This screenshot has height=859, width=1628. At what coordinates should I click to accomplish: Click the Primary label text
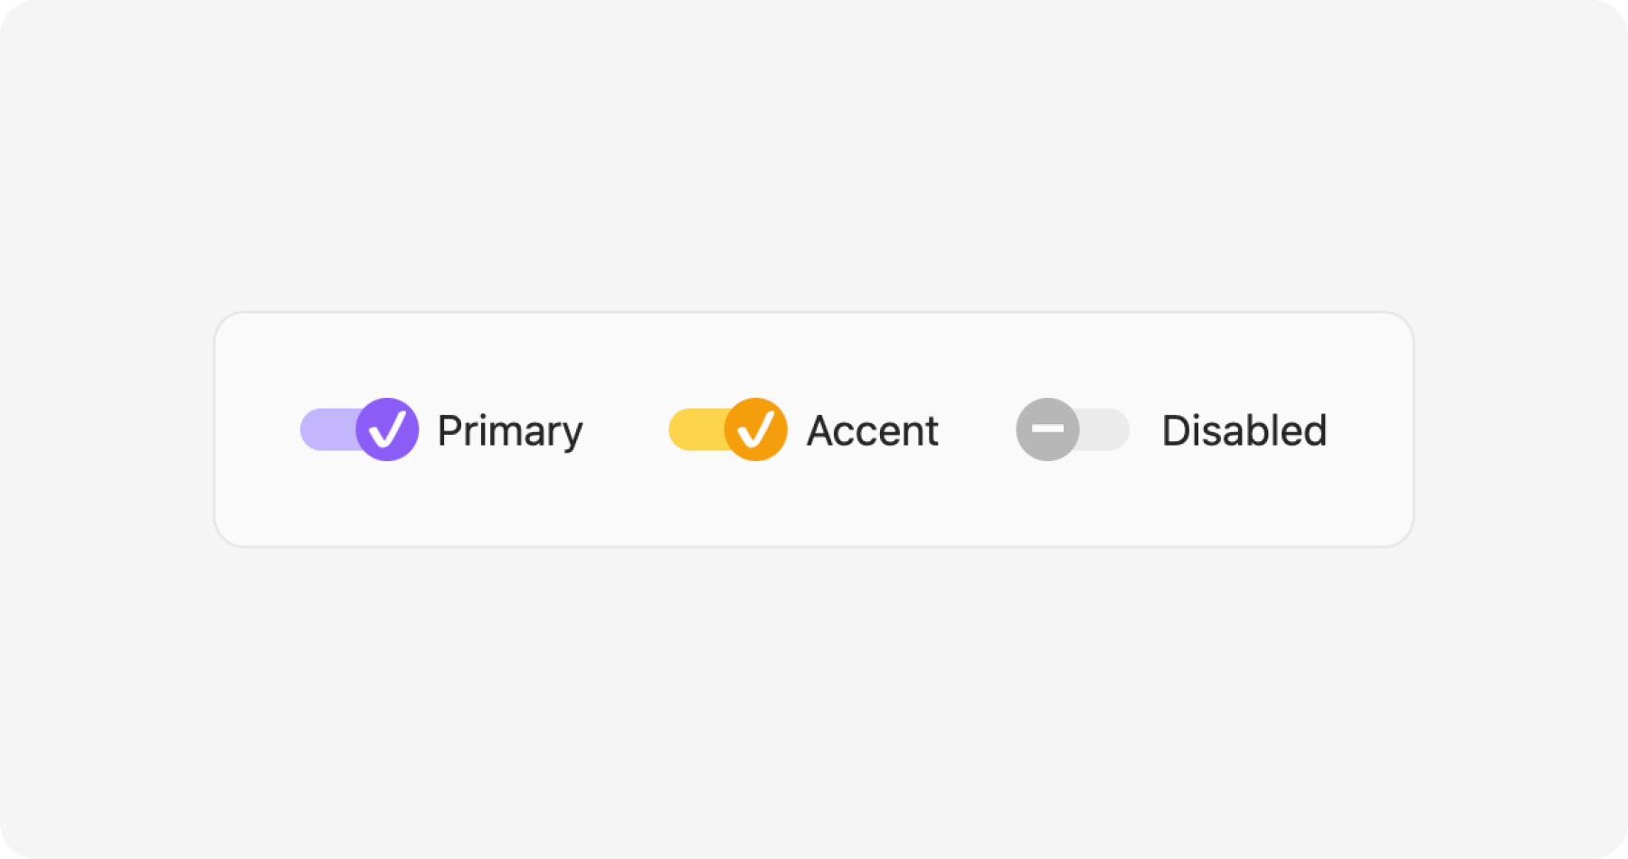tap(510, 431)
